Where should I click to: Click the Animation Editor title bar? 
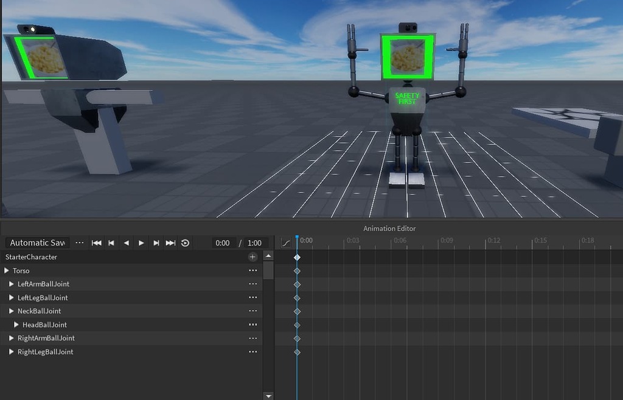pyautogui.click(x=389, y=229)
